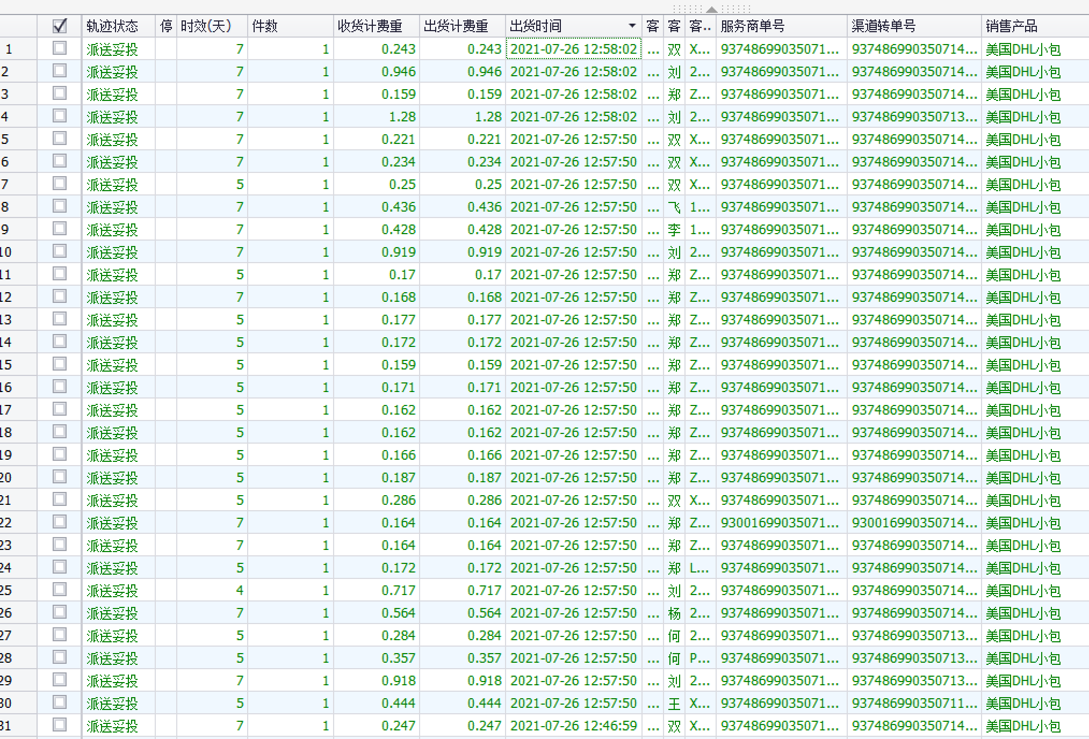Check the box for row 31
Screen dimensions: 1089x739
point(60,725)
